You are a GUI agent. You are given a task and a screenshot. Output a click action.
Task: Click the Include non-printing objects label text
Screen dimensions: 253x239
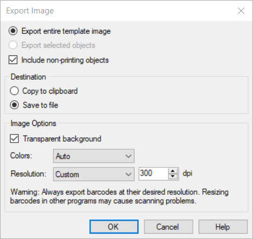click(x=65, y=60)
